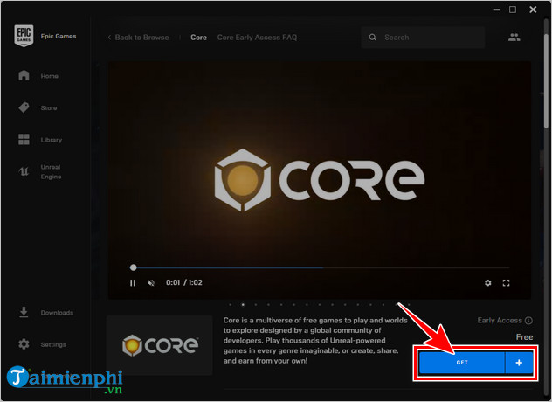Open video quality settings gear
This screenshot has width=552, height=402.
(488, 283)
